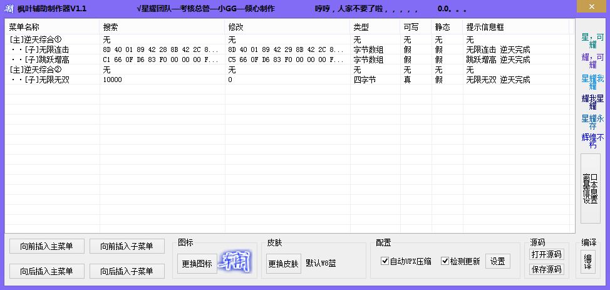Click the 修改 column header

coord(287,27)
